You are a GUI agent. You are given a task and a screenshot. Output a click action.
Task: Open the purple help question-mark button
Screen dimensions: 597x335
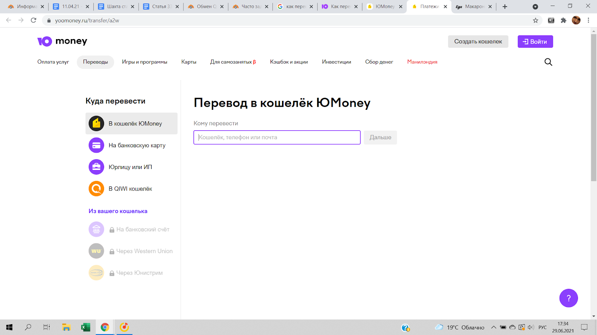[569, 298]
